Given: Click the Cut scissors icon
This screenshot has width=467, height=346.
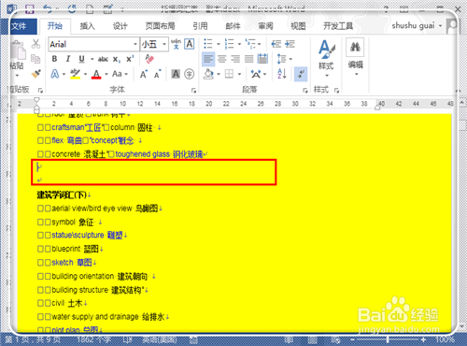Looking at the screenshot, I should (x=35, y=44).
